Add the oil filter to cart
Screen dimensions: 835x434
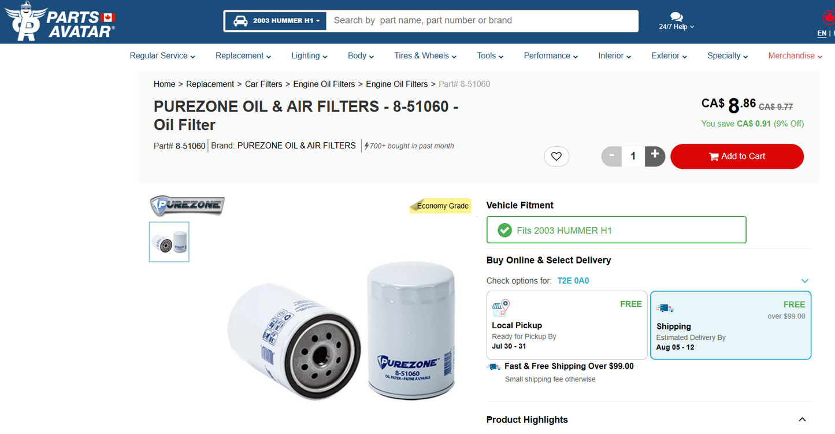(x=737, y=156)
